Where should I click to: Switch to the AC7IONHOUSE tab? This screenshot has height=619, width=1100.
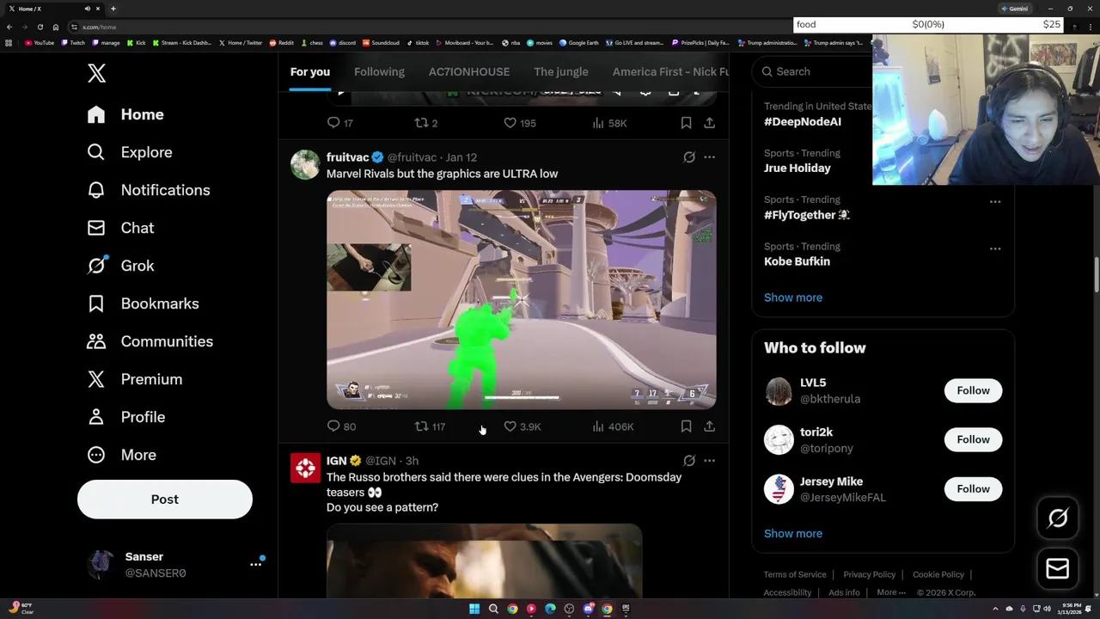(x=469, y=71)
